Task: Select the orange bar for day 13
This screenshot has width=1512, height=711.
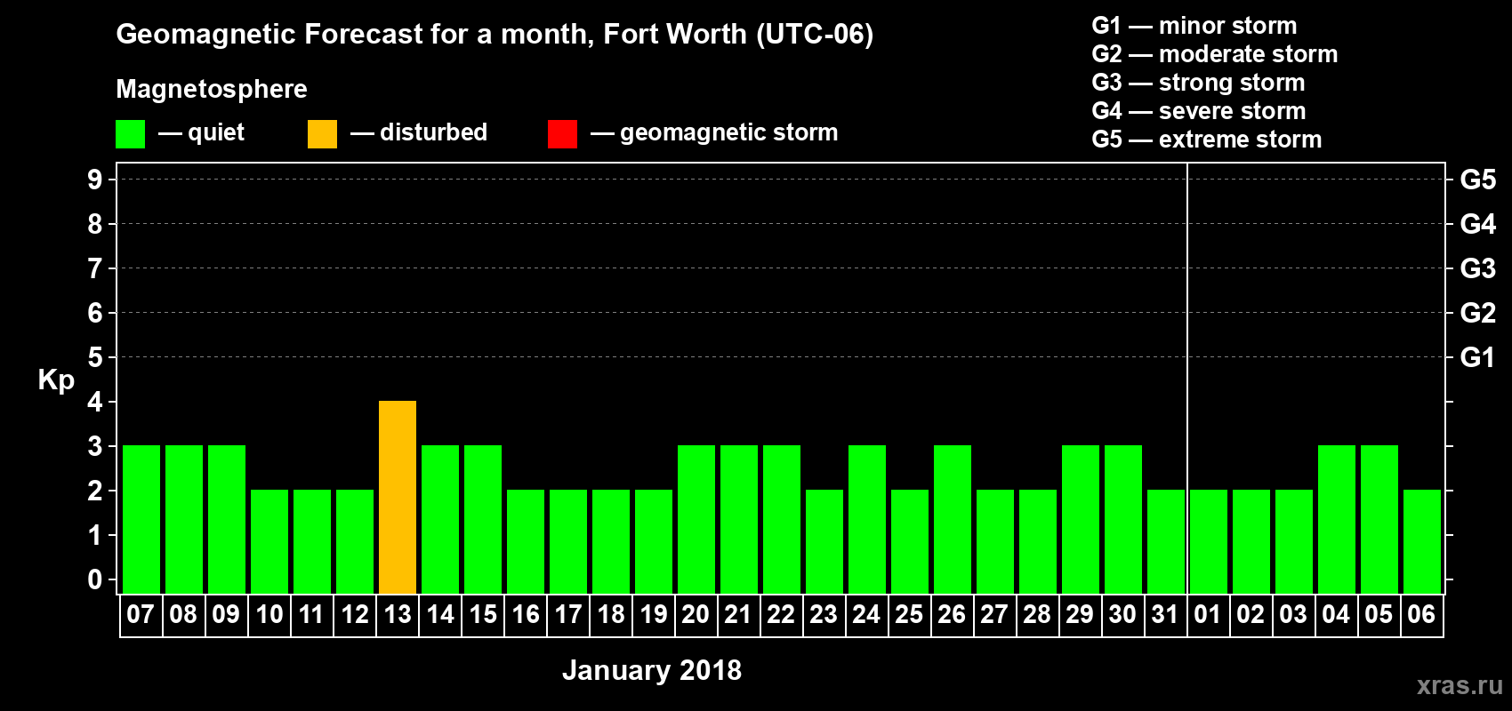Action: pos(398,497)
